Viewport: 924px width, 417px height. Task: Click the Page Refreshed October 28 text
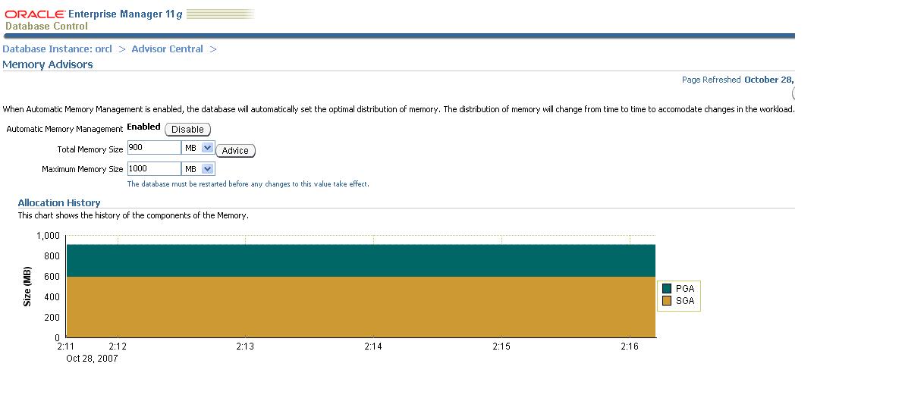[x=737, y=80]
